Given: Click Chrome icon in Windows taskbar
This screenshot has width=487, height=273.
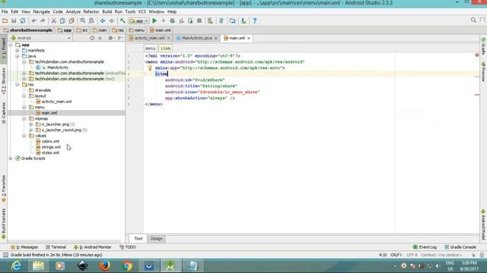Looking at the screenshot, I should (x=127, y=266).
